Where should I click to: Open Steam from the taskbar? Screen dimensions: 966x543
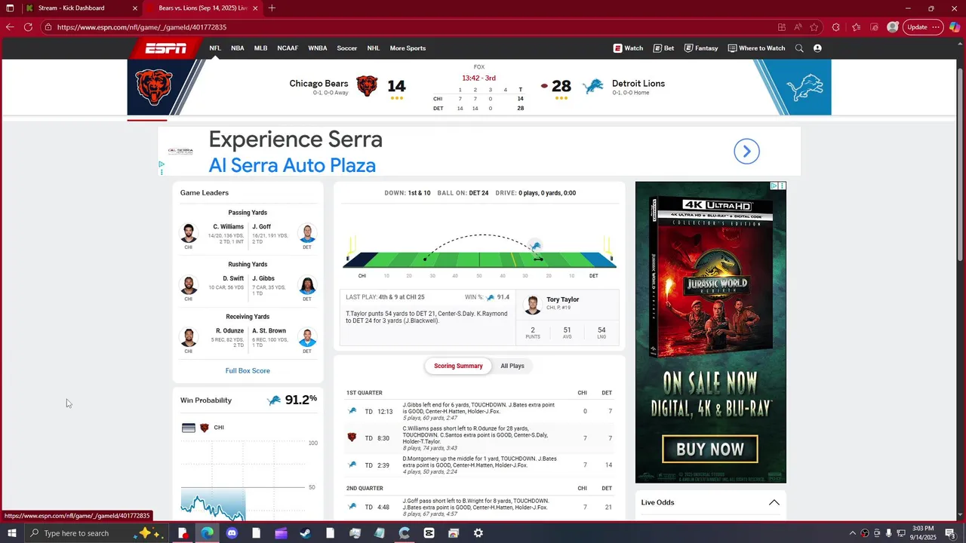click(x=306, y=533)
